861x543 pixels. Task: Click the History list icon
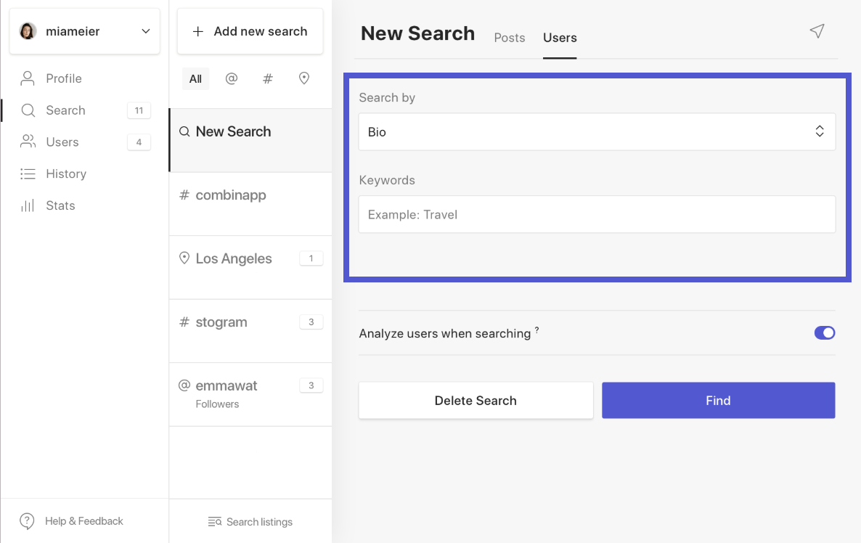tap(28, 174)
